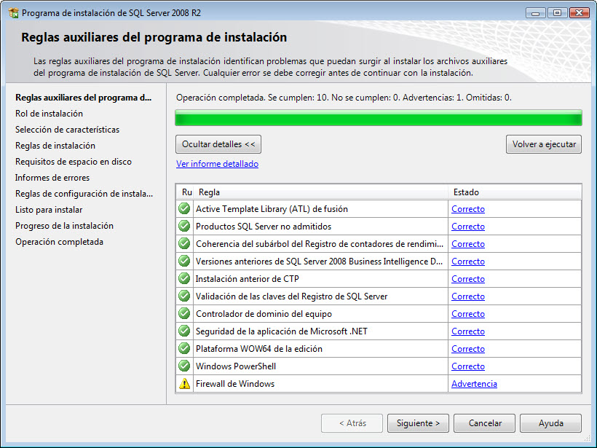Screen dimensions: 597x448
Task: Click the Atrás button
Action: 352,423
